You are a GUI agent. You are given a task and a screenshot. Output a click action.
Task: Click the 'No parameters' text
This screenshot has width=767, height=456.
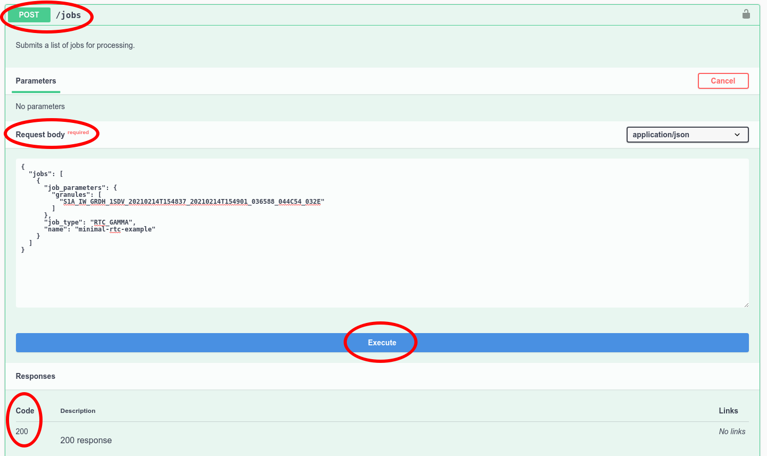click(40, 106)
